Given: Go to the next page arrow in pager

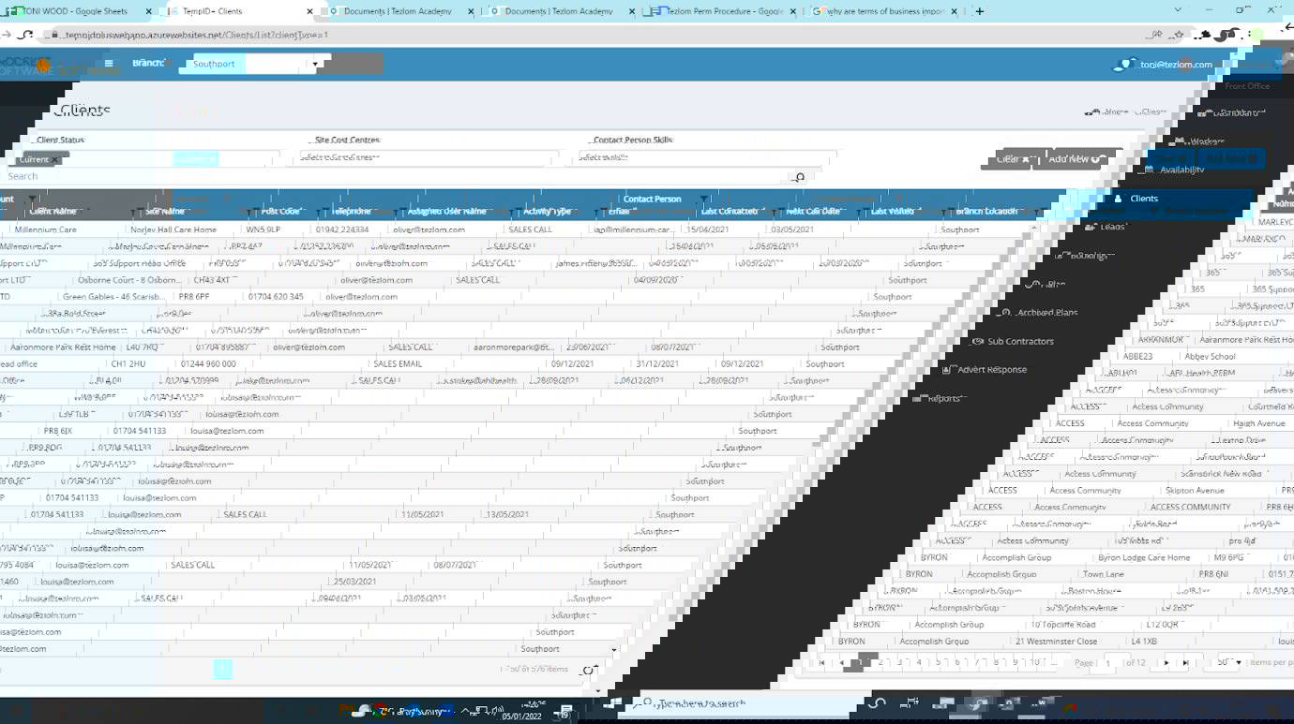Looking at the screenshot, I should coord(1166,663).
